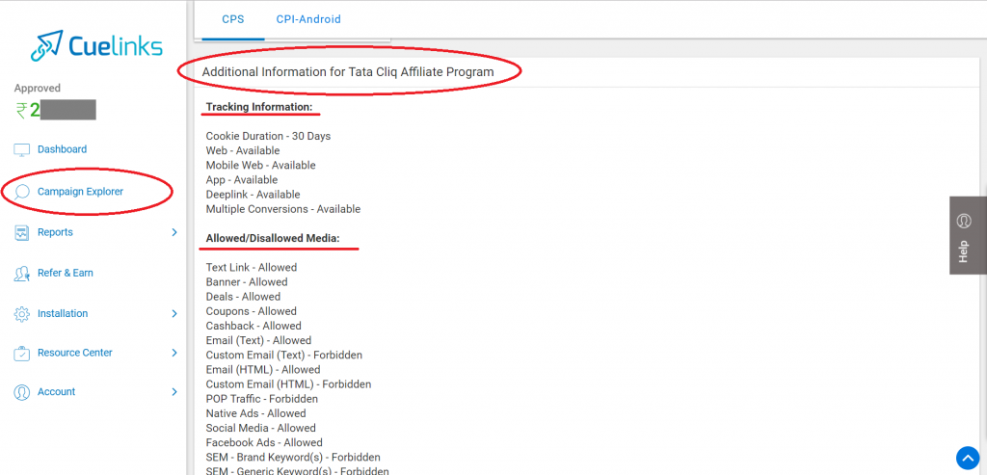987x475 pixels.
Task: Click 'App - Available' text
Action: [x=242, y=180]
